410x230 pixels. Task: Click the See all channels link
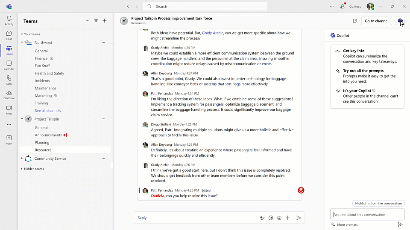(48, 111)
